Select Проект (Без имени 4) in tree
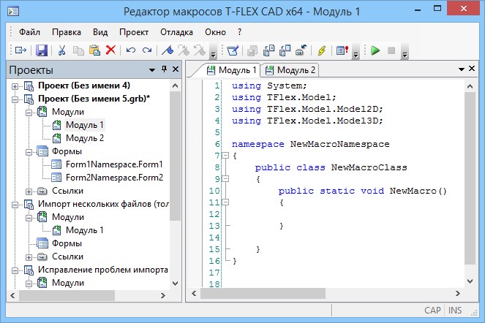The image size is (485, 323). pos(84,85)
